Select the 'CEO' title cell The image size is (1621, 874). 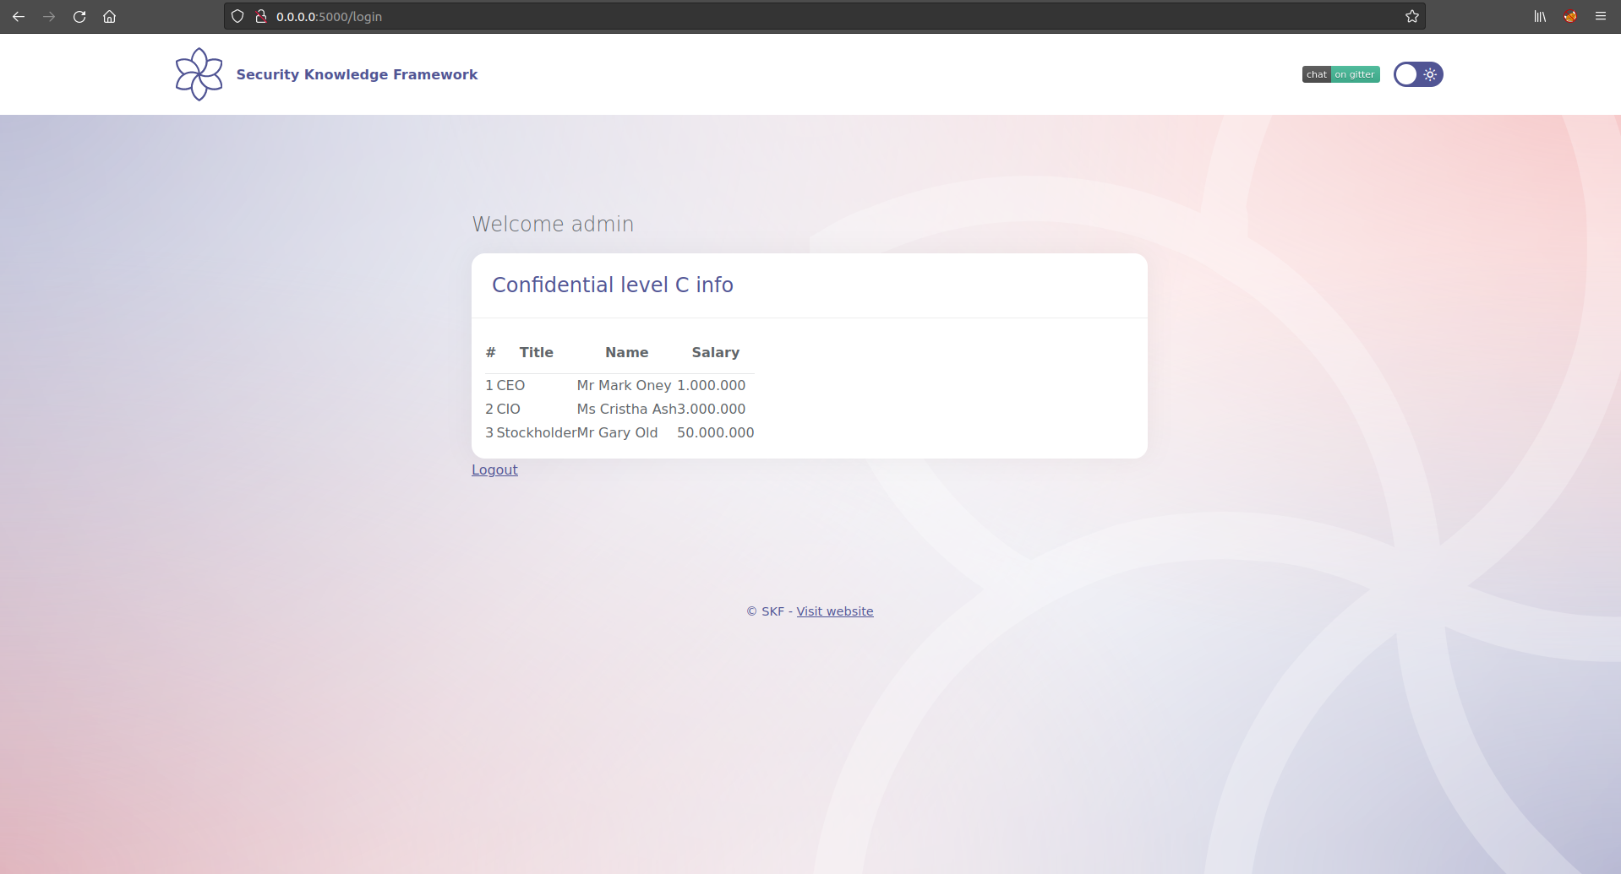point(510,385)
